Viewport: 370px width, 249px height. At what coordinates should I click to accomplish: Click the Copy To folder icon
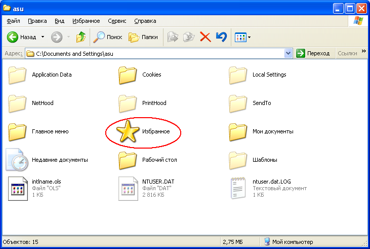pyautogui.click(x=189, y=37)
